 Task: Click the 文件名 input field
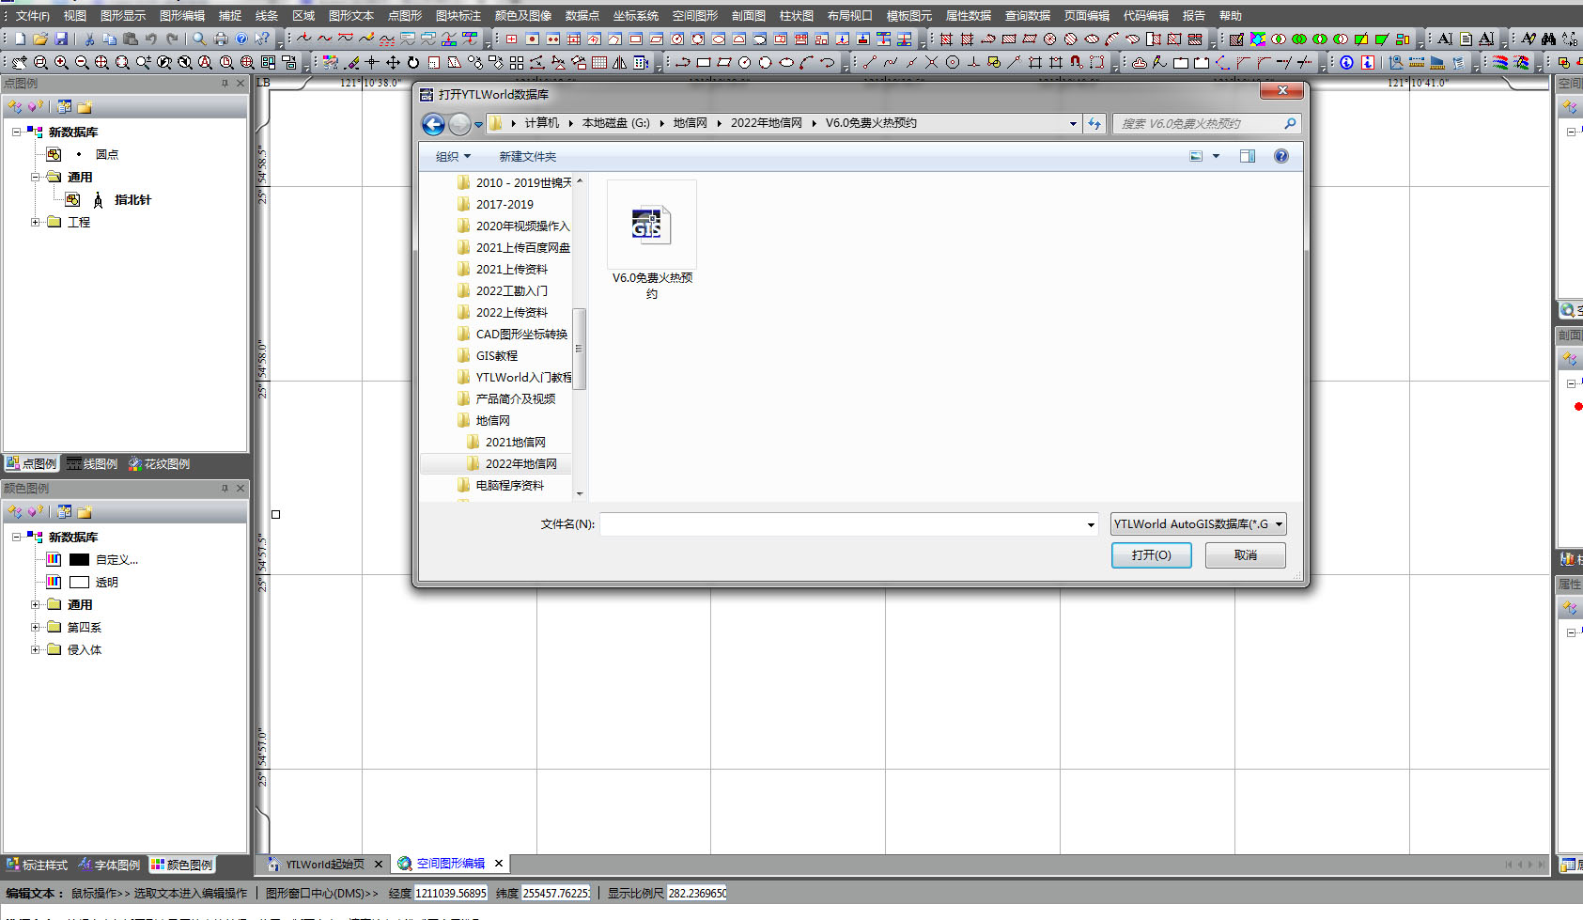[844, 524]
